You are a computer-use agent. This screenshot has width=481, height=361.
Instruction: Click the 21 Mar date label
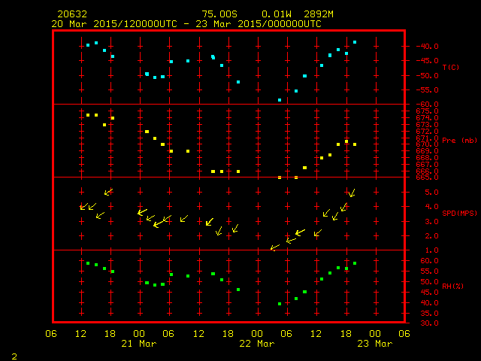coord(138,344)
